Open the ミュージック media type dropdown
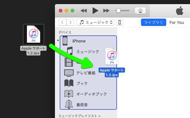Image resolution: width=190 pixels, height=118 pixels. point(95,22)
